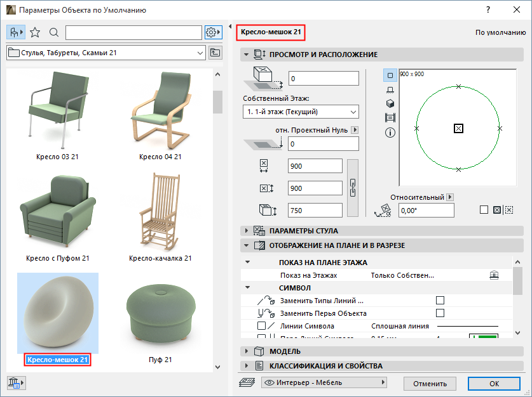Expand ПАРАМЕТРЫ СТУЛА panel
532x397 pixels.
(x=247, y=231)
